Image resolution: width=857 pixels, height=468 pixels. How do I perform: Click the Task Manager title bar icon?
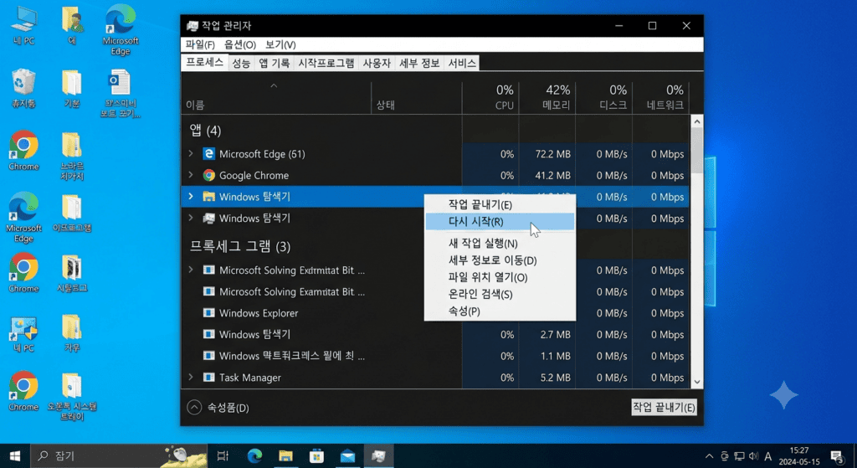[x=192, y=26]
